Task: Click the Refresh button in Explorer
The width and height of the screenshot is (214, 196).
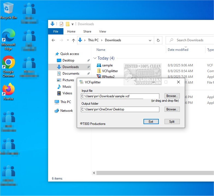Action: click(x=158, y=40)
